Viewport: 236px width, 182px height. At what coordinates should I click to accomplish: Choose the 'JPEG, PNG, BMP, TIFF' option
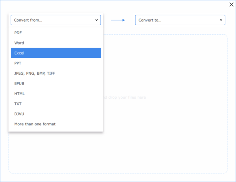tap(56, 73)
